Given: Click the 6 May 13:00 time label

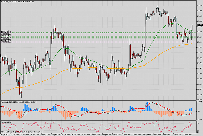Looking at the screenshot, I should coord(168,135).
